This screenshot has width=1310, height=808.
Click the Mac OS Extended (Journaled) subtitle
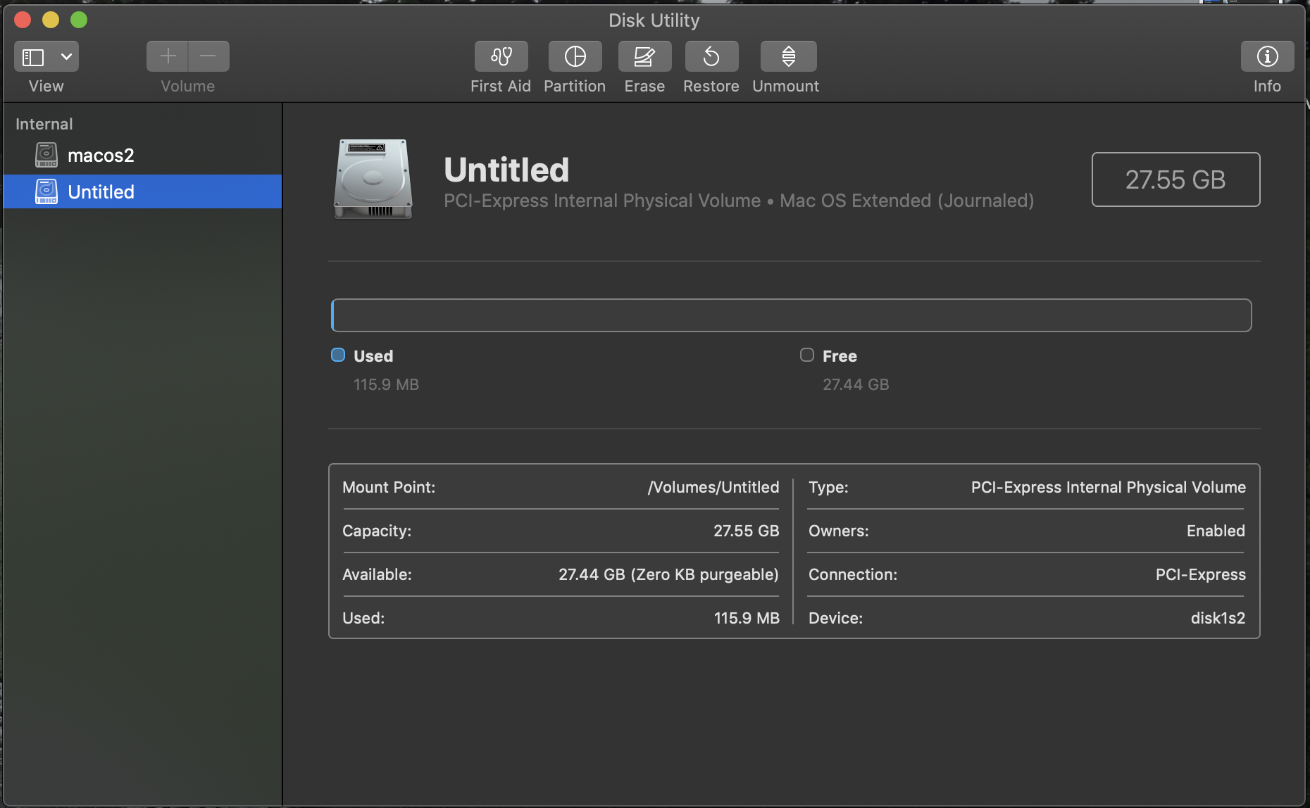point(907,201)
